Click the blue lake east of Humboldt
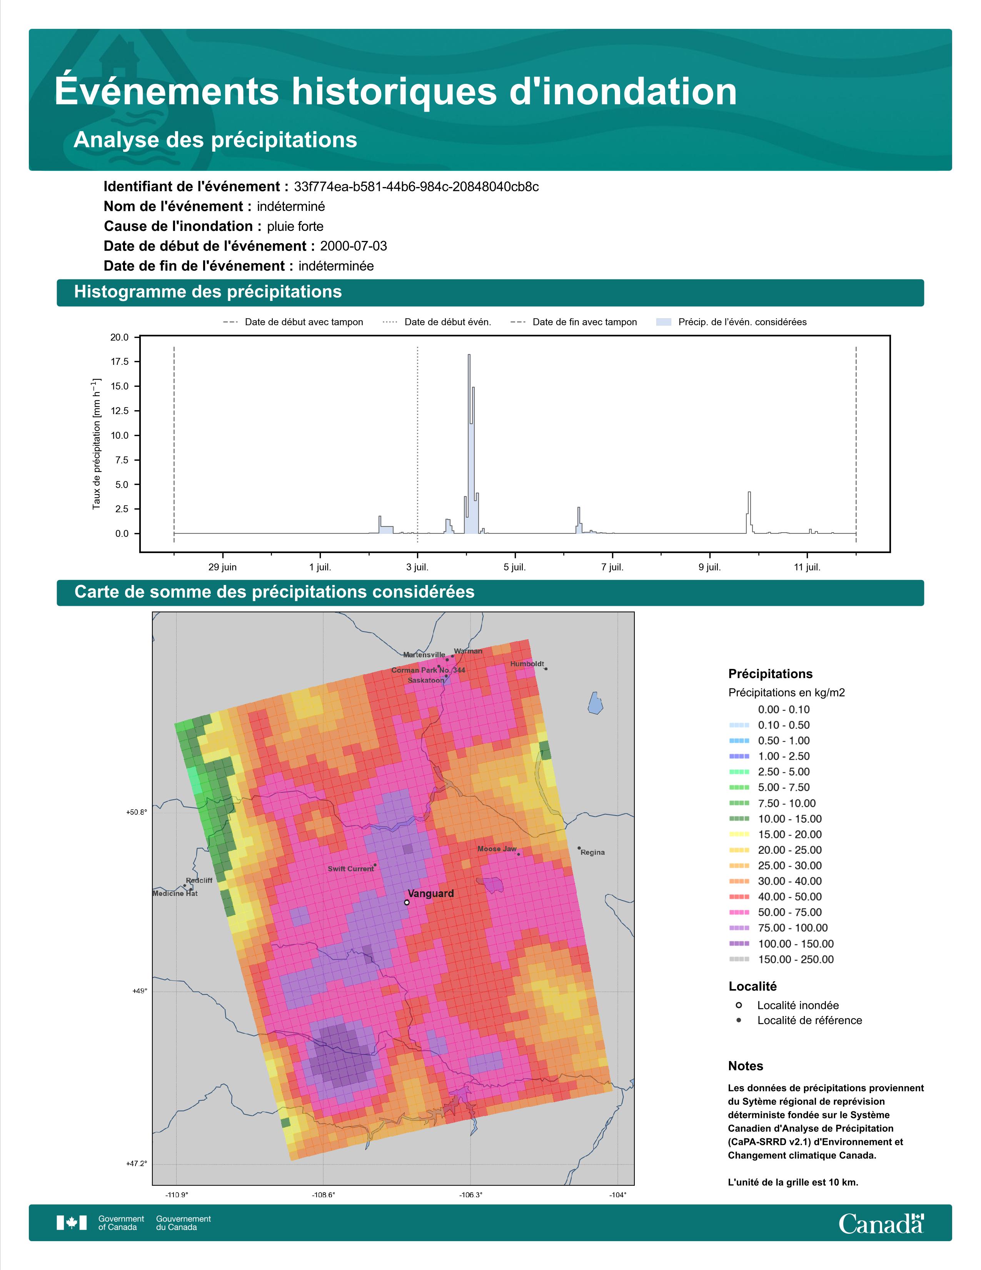The image size is (981, 1270). click(x=594, y=703)
